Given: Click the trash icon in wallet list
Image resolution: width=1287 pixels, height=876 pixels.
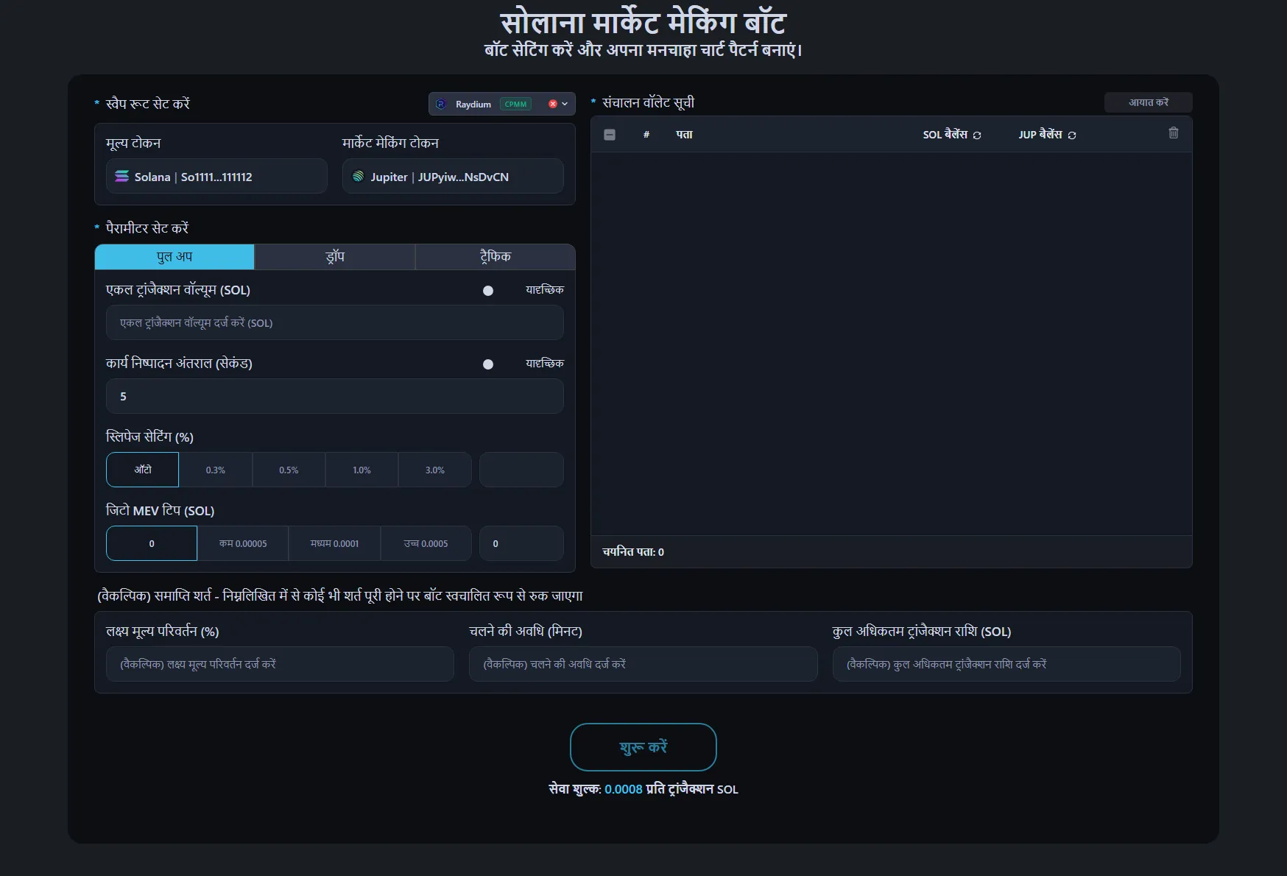Looking at the screenshot, I should (x=1174, y=133).
